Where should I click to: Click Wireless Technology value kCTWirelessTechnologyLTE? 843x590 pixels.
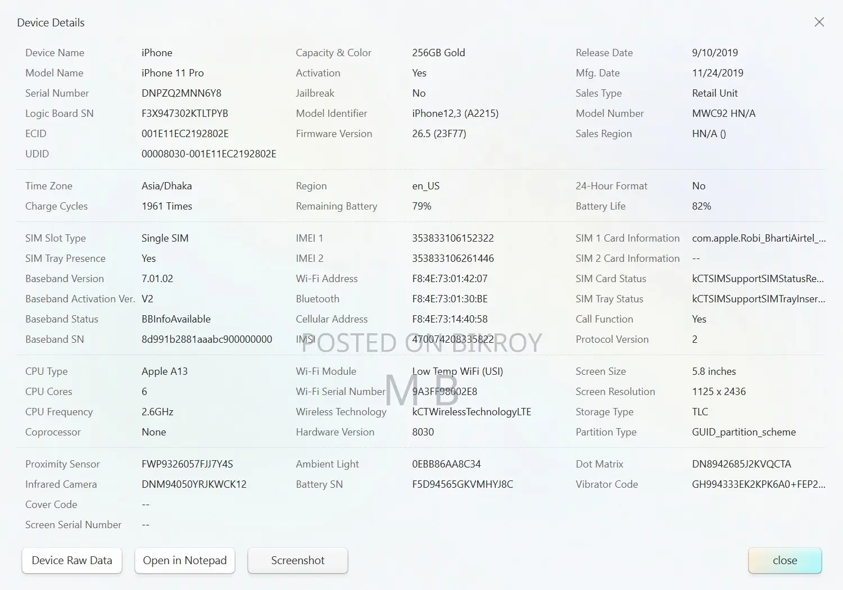pos(472,412)
